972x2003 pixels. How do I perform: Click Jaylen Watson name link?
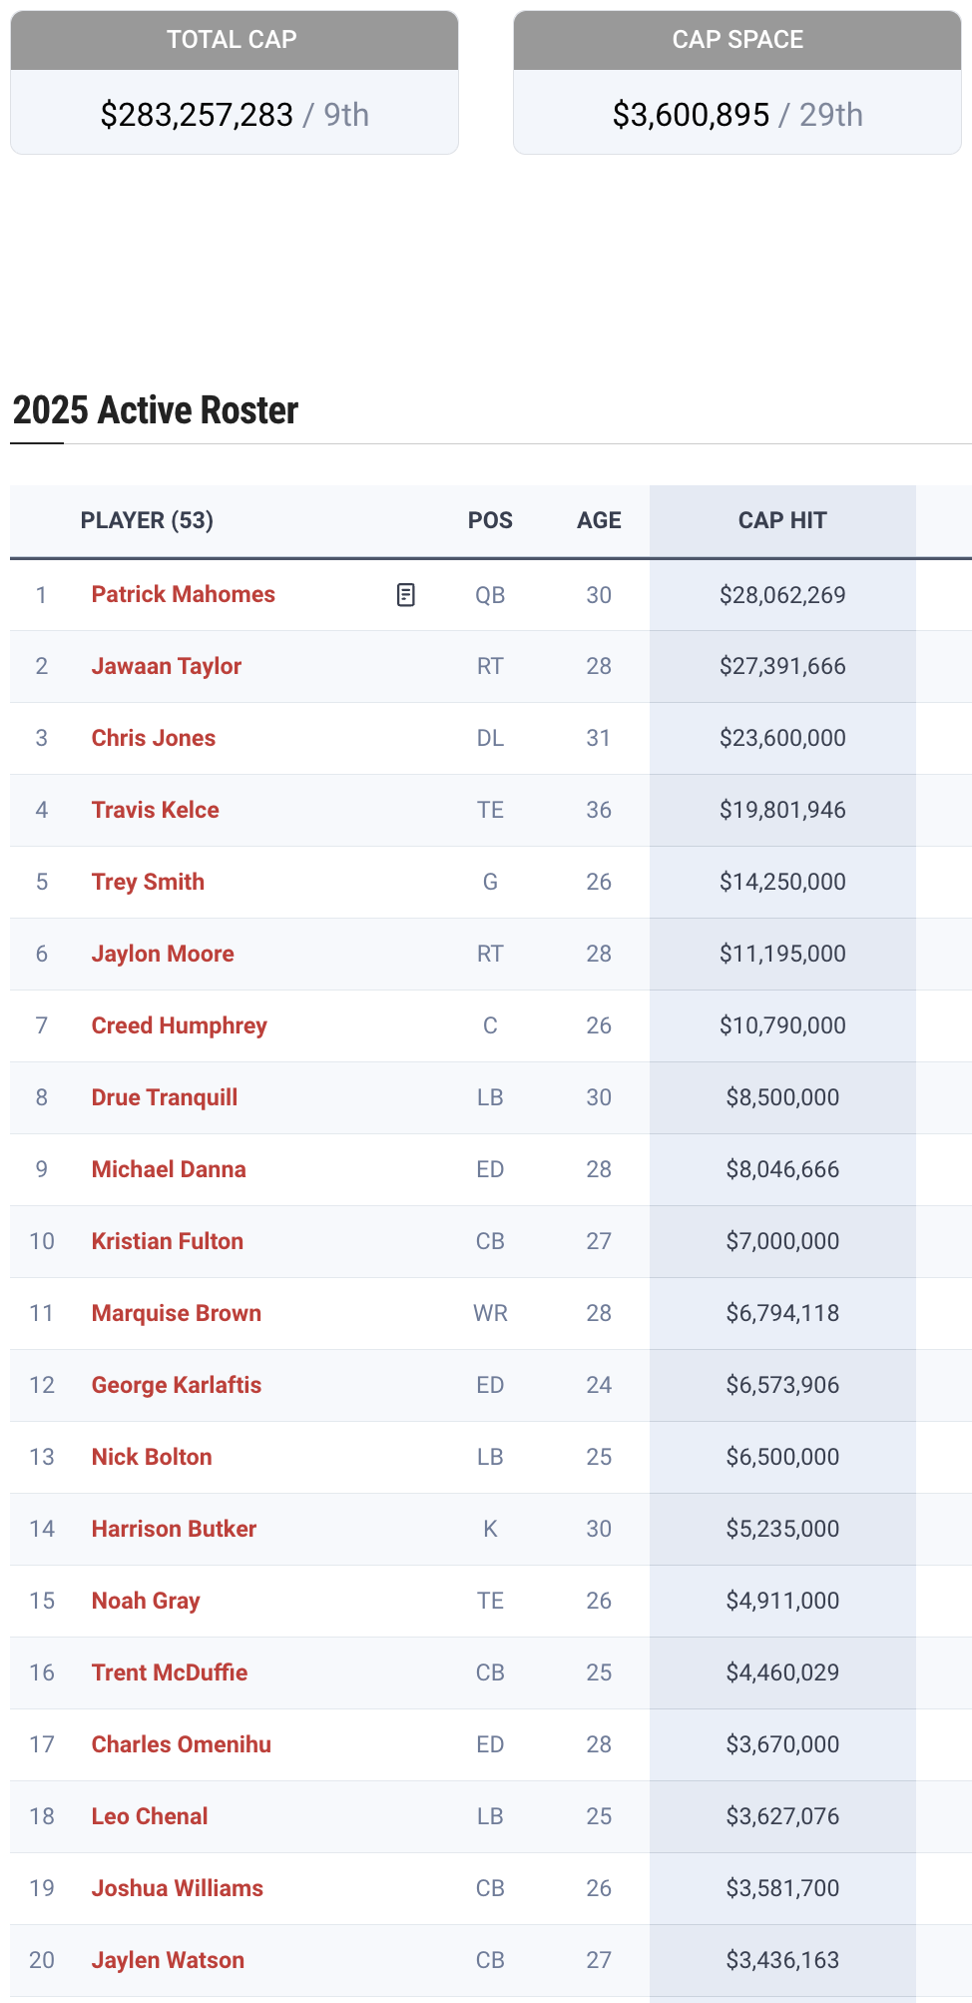pyautogui.click(x=168, y=1960)
